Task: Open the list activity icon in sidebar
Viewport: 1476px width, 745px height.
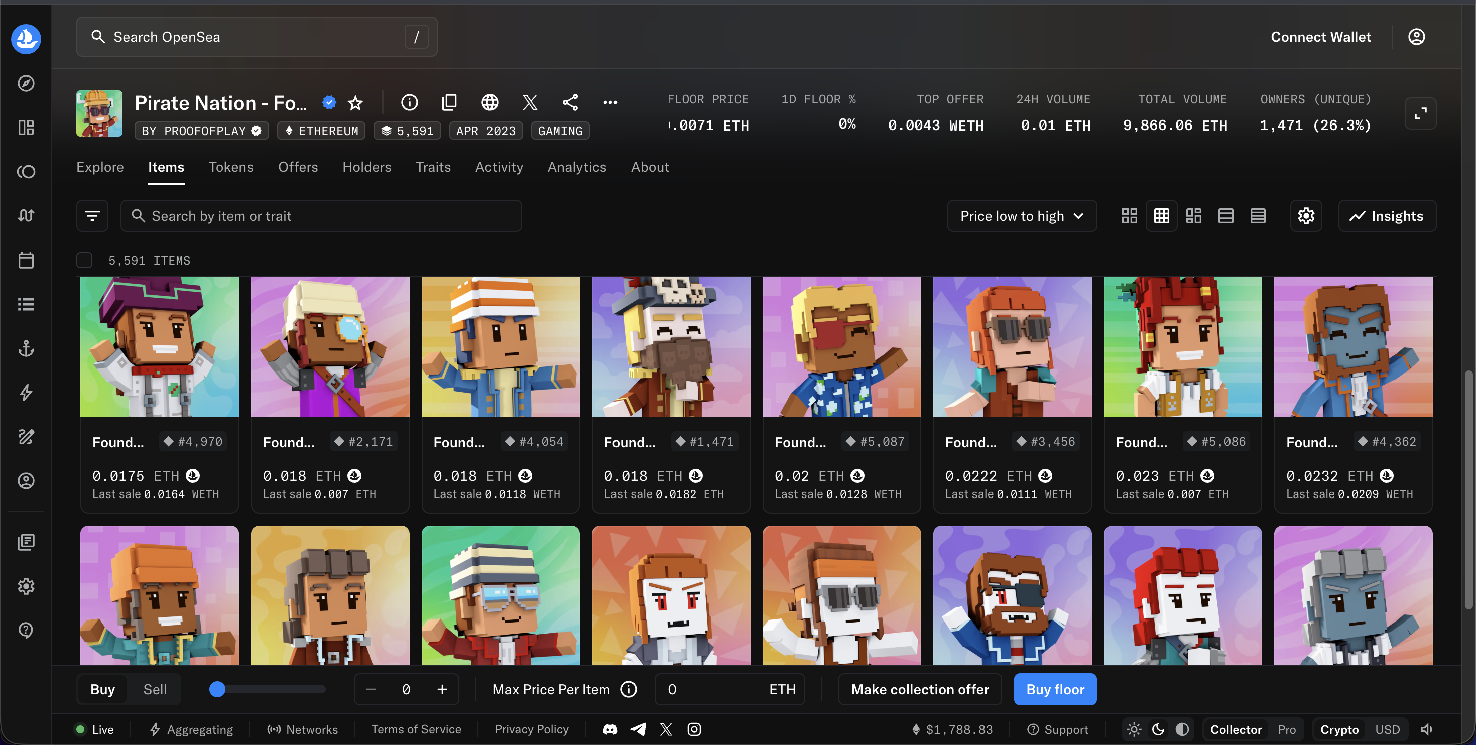Action: [x=26, y=304]
